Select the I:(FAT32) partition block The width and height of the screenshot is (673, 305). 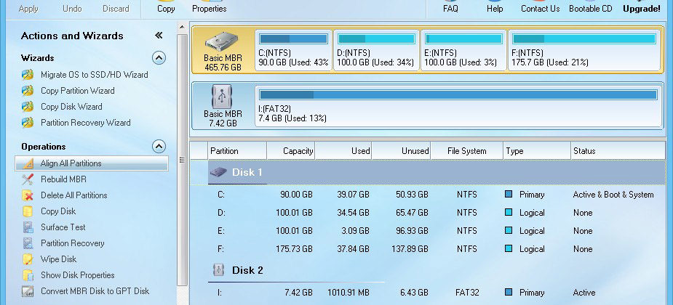458,106
